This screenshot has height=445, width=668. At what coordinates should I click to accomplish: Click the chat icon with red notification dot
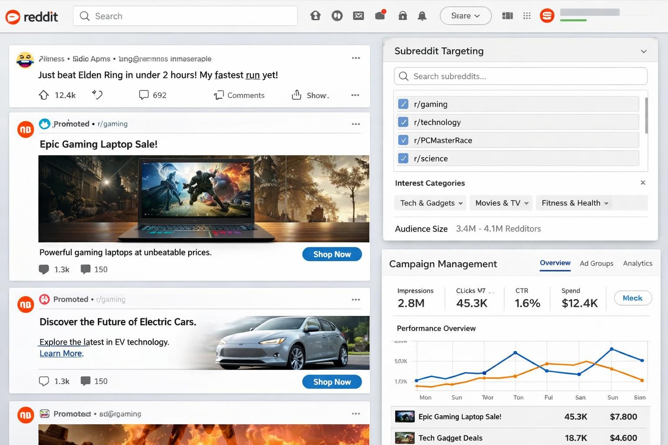click(x=381, y=15)
